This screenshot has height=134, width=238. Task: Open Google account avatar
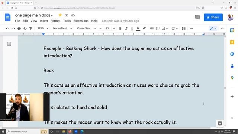pos(231,17)
